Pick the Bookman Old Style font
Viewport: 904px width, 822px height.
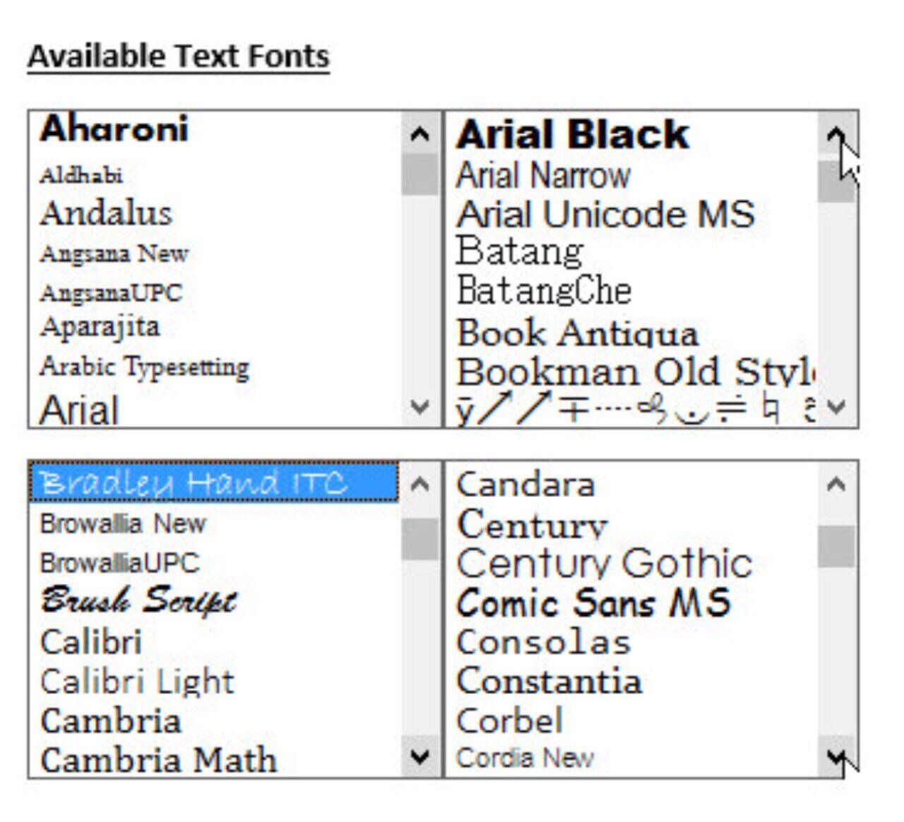636,371
